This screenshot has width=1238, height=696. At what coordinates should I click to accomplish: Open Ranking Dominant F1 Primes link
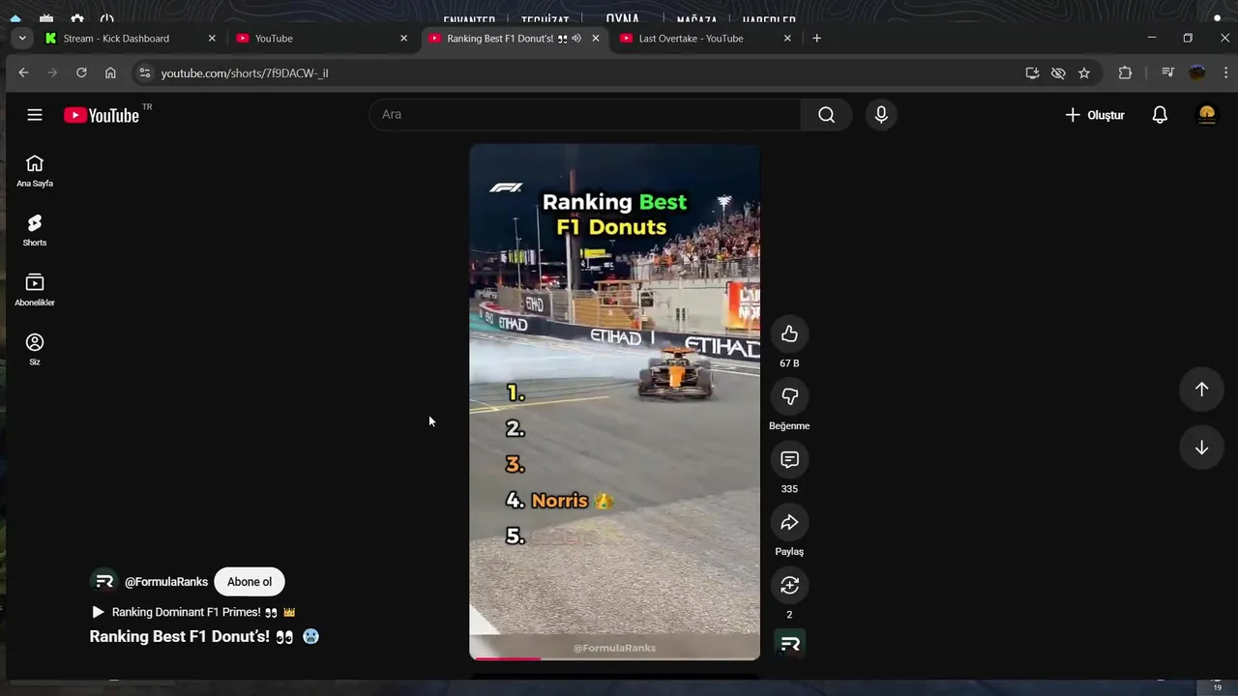pyautogui.click(x=193, y=612)
